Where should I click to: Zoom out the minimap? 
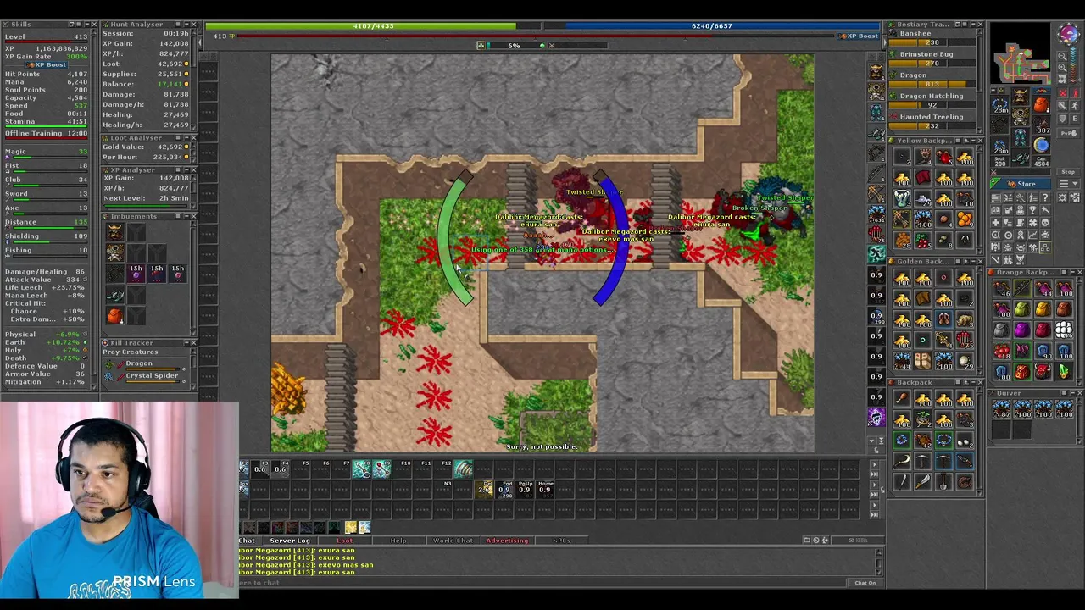click(1061, 56)
